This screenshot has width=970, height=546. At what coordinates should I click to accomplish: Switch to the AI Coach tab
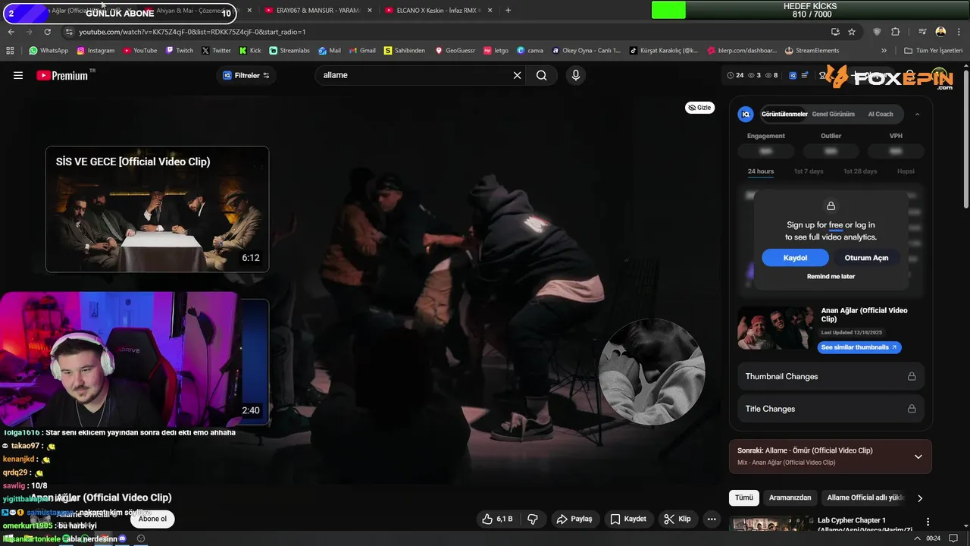click(881, 114)
